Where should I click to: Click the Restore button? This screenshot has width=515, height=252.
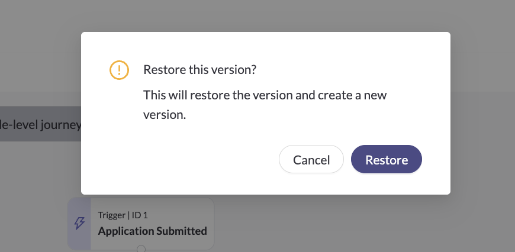coord(387,160)
